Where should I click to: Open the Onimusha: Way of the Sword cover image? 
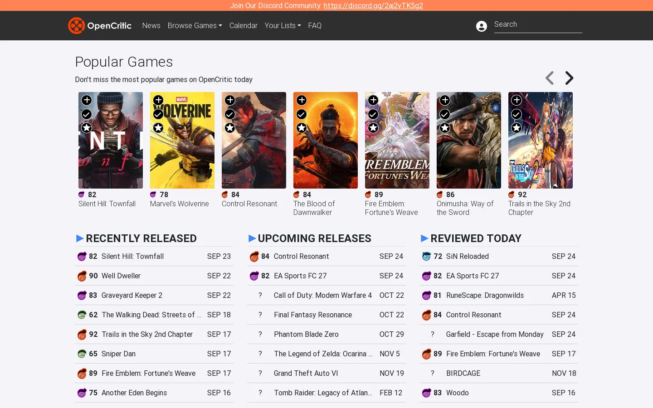[469, 141]
